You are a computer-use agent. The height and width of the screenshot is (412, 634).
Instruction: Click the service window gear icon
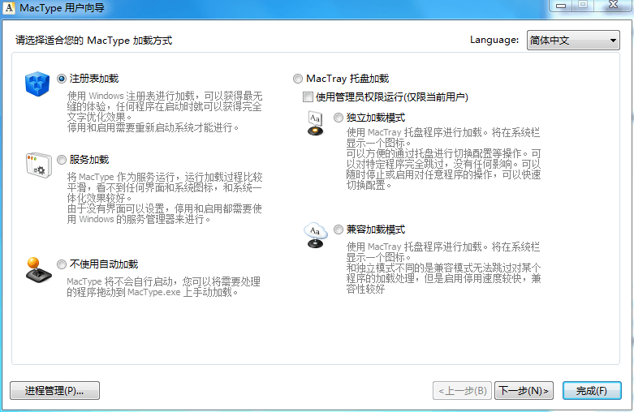coord(39,165)
